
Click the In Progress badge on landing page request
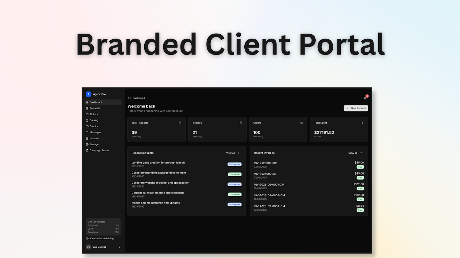(x=234, y=164)
